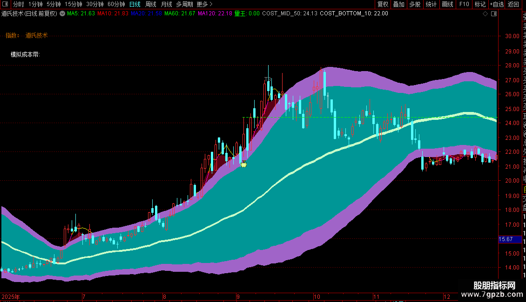
Task: Open the dropdown arrow next to 道氏技术(日线.前复权)
Action: [62, 14]
